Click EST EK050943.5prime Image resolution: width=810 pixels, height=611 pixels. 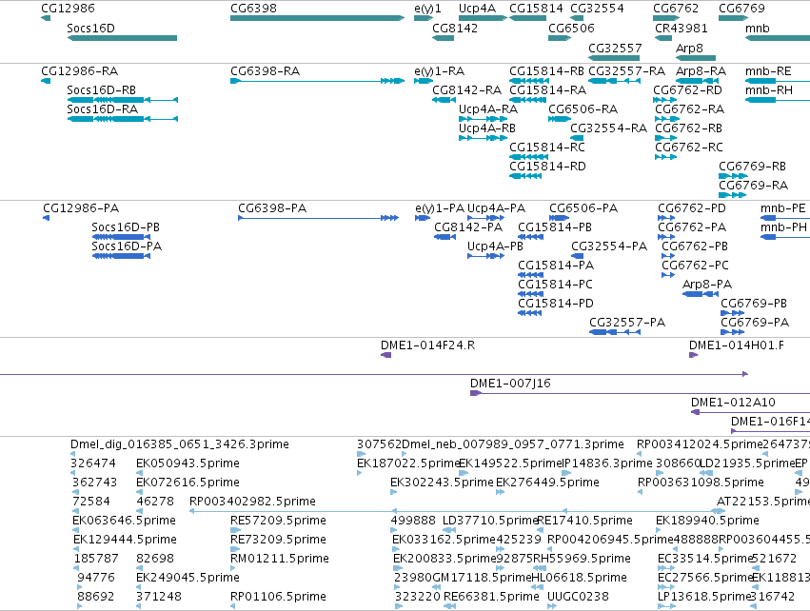pos(188,463)
